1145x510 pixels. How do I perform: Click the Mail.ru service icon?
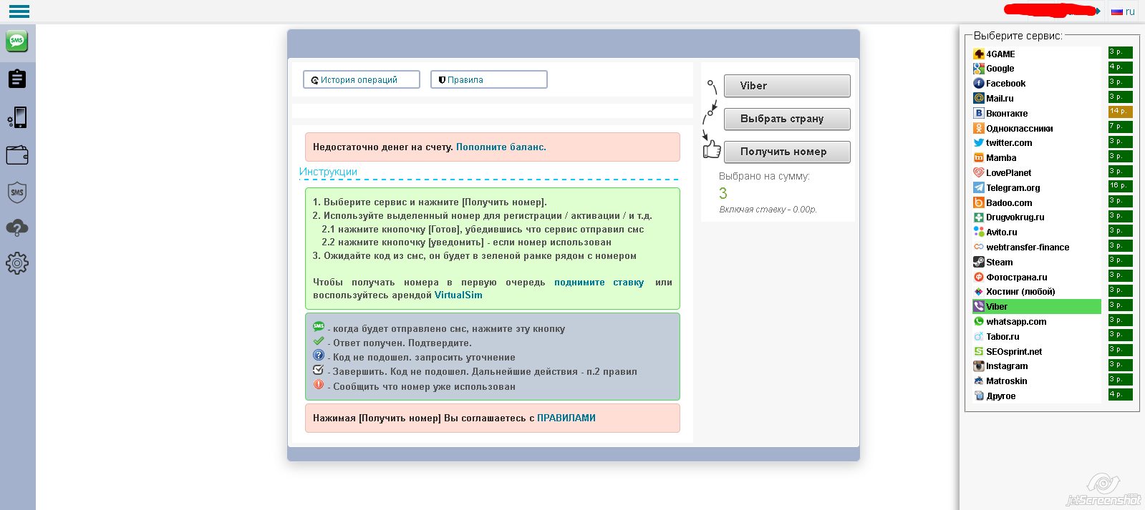pos(978,99)
